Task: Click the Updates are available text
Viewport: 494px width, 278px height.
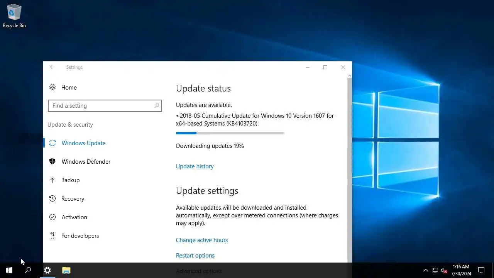Action: [x=204, y=105]
